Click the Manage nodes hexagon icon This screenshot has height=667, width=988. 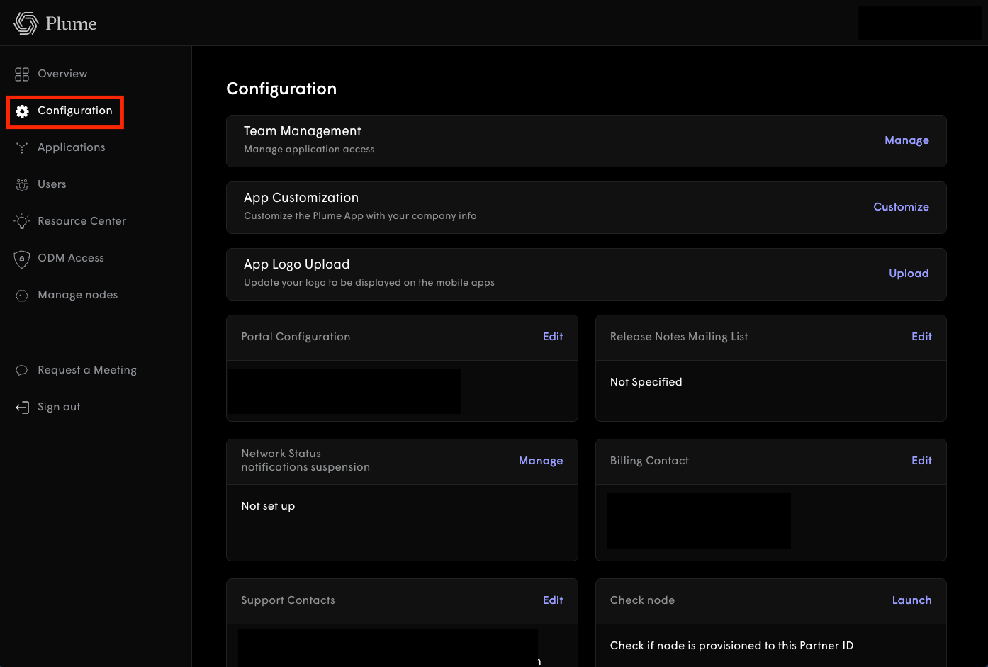[x=22, y=296]
